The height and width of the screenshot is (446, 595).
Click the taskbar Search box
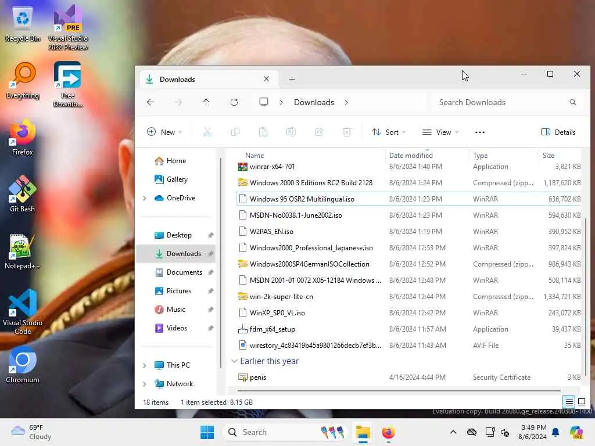click(285, 432)
